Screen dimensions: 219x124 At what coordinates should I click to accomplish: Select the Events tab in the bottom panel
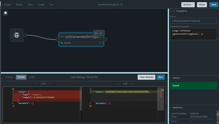21,77
